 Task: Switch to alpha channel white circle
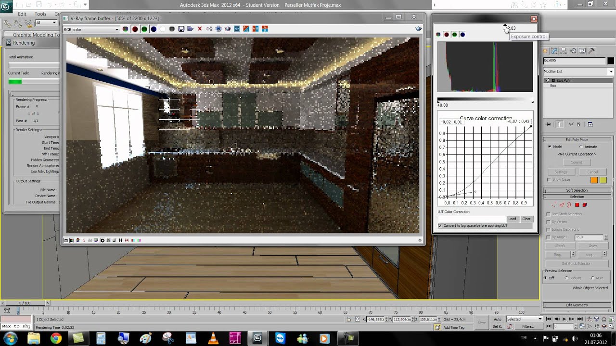click(162, 29)
